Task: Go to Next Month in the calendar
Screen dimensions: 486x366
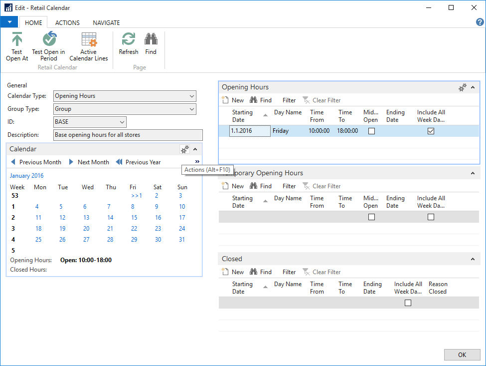Action: [89, 162]
